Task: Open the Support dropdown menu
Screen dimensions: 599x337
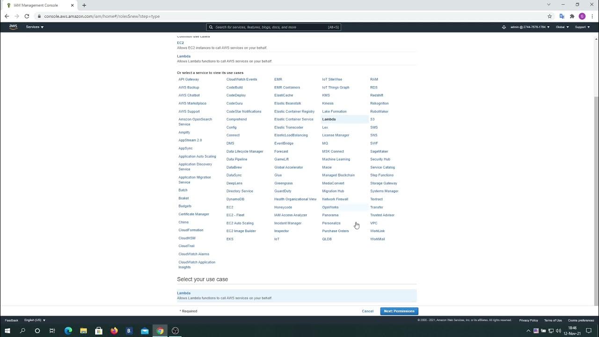Action: coord(582,27)
